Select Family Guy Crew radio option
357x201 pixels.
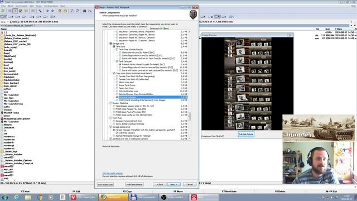click(x=117, y=88)
